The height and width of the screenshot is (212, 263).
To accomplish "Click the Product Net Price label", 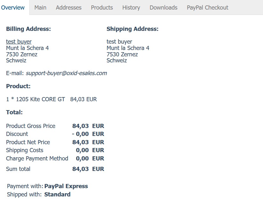I will pos(28,142).
